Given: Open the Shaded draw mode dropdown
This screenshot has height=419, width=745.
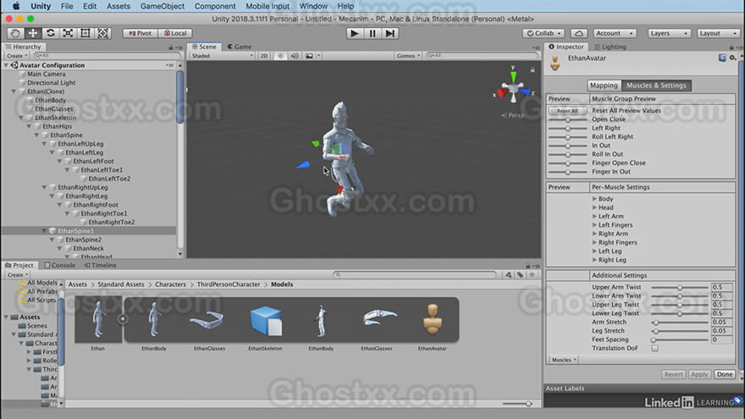Looking at the screenshot, I should (x=222, y=56).
